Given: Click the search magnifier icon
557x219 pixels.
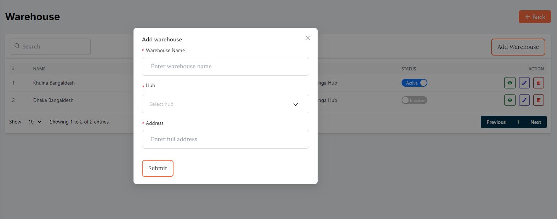Looking at the screenshot, I should [x=17, y=46].
